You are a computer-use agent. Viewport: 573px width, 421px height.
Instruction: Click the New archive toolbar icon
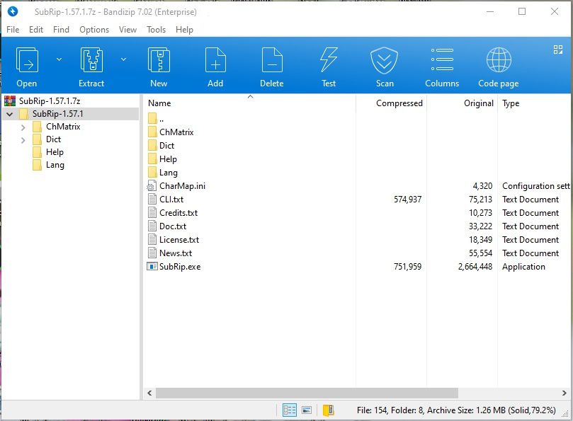[159, 61]
